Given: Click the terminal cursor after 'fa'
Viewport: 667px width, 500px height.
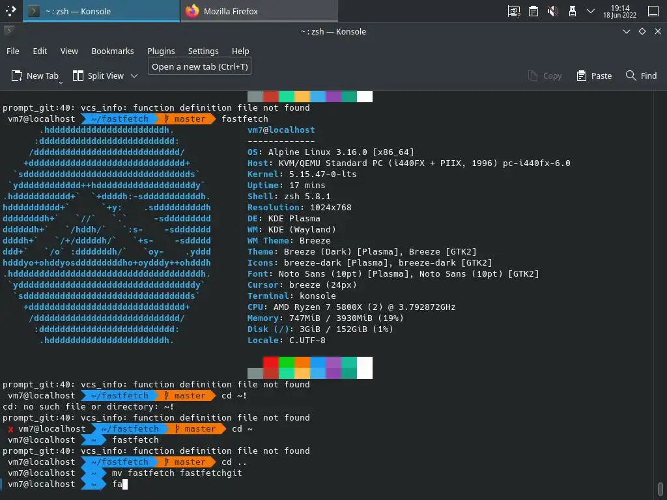Looking at the screenshot, I should coord(125,484).
